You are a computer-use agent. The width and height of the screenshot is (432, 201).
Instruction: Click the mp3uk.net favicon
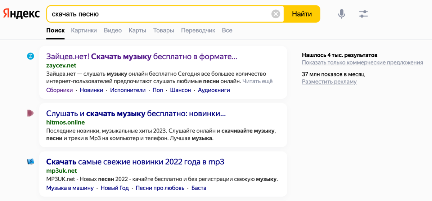point(31,162)
